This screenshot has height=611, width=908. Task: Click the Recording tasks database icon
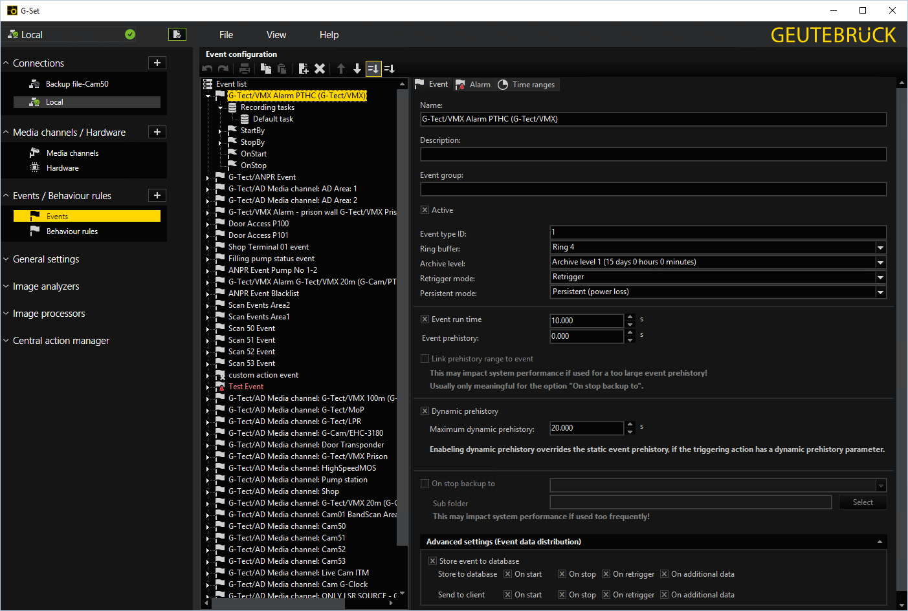pyautogui.click(x=232, y=107)
